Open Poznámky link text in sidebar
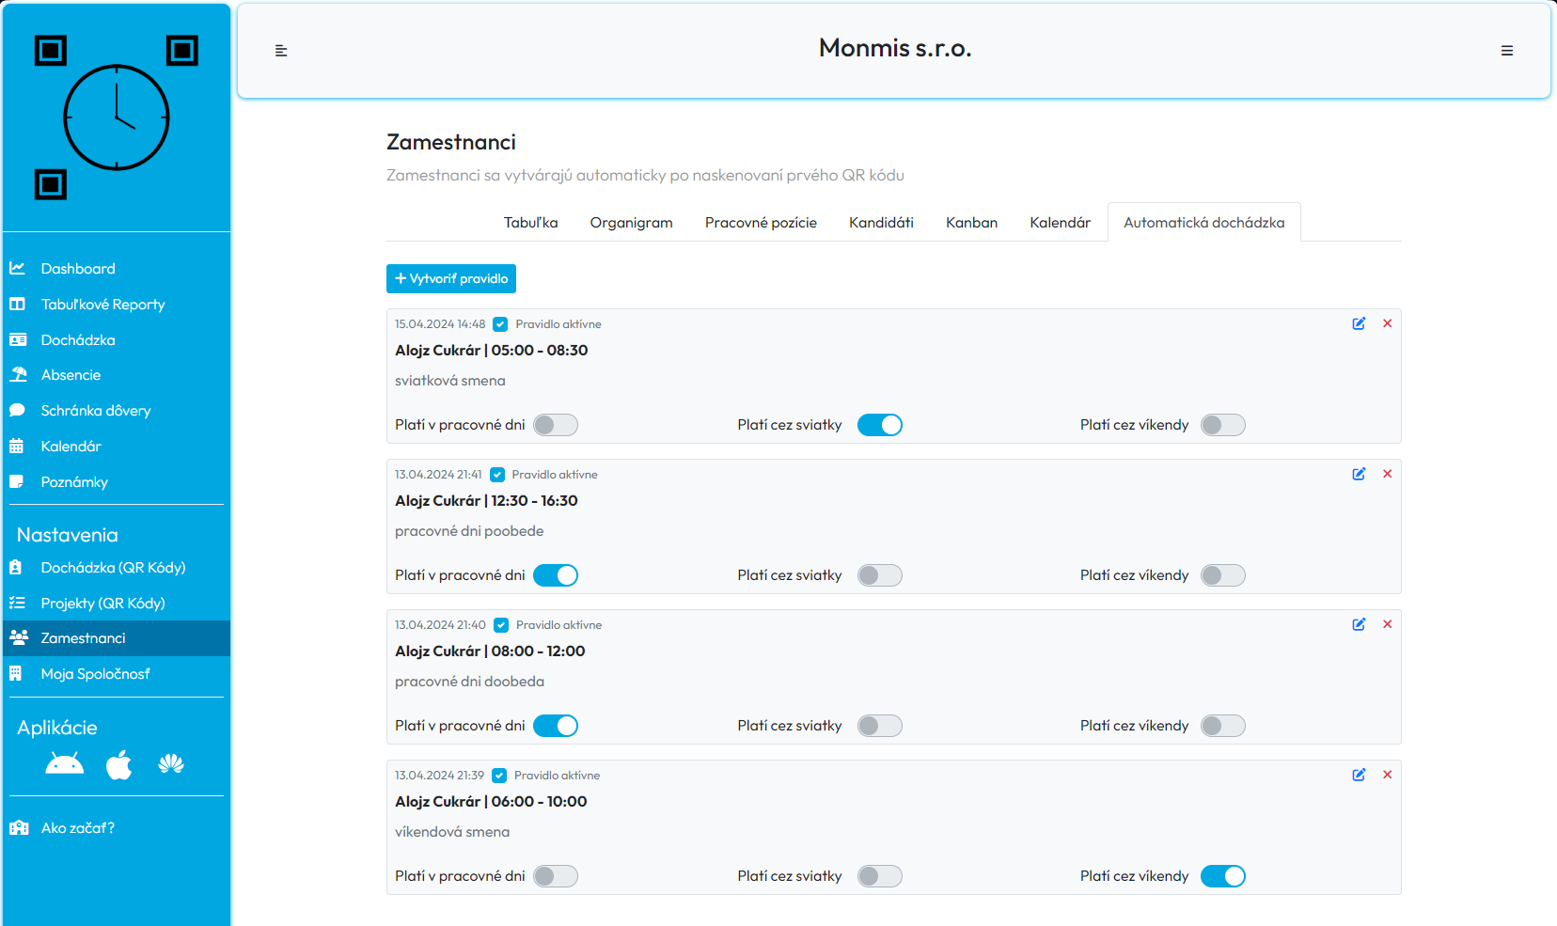 (74, 482)
